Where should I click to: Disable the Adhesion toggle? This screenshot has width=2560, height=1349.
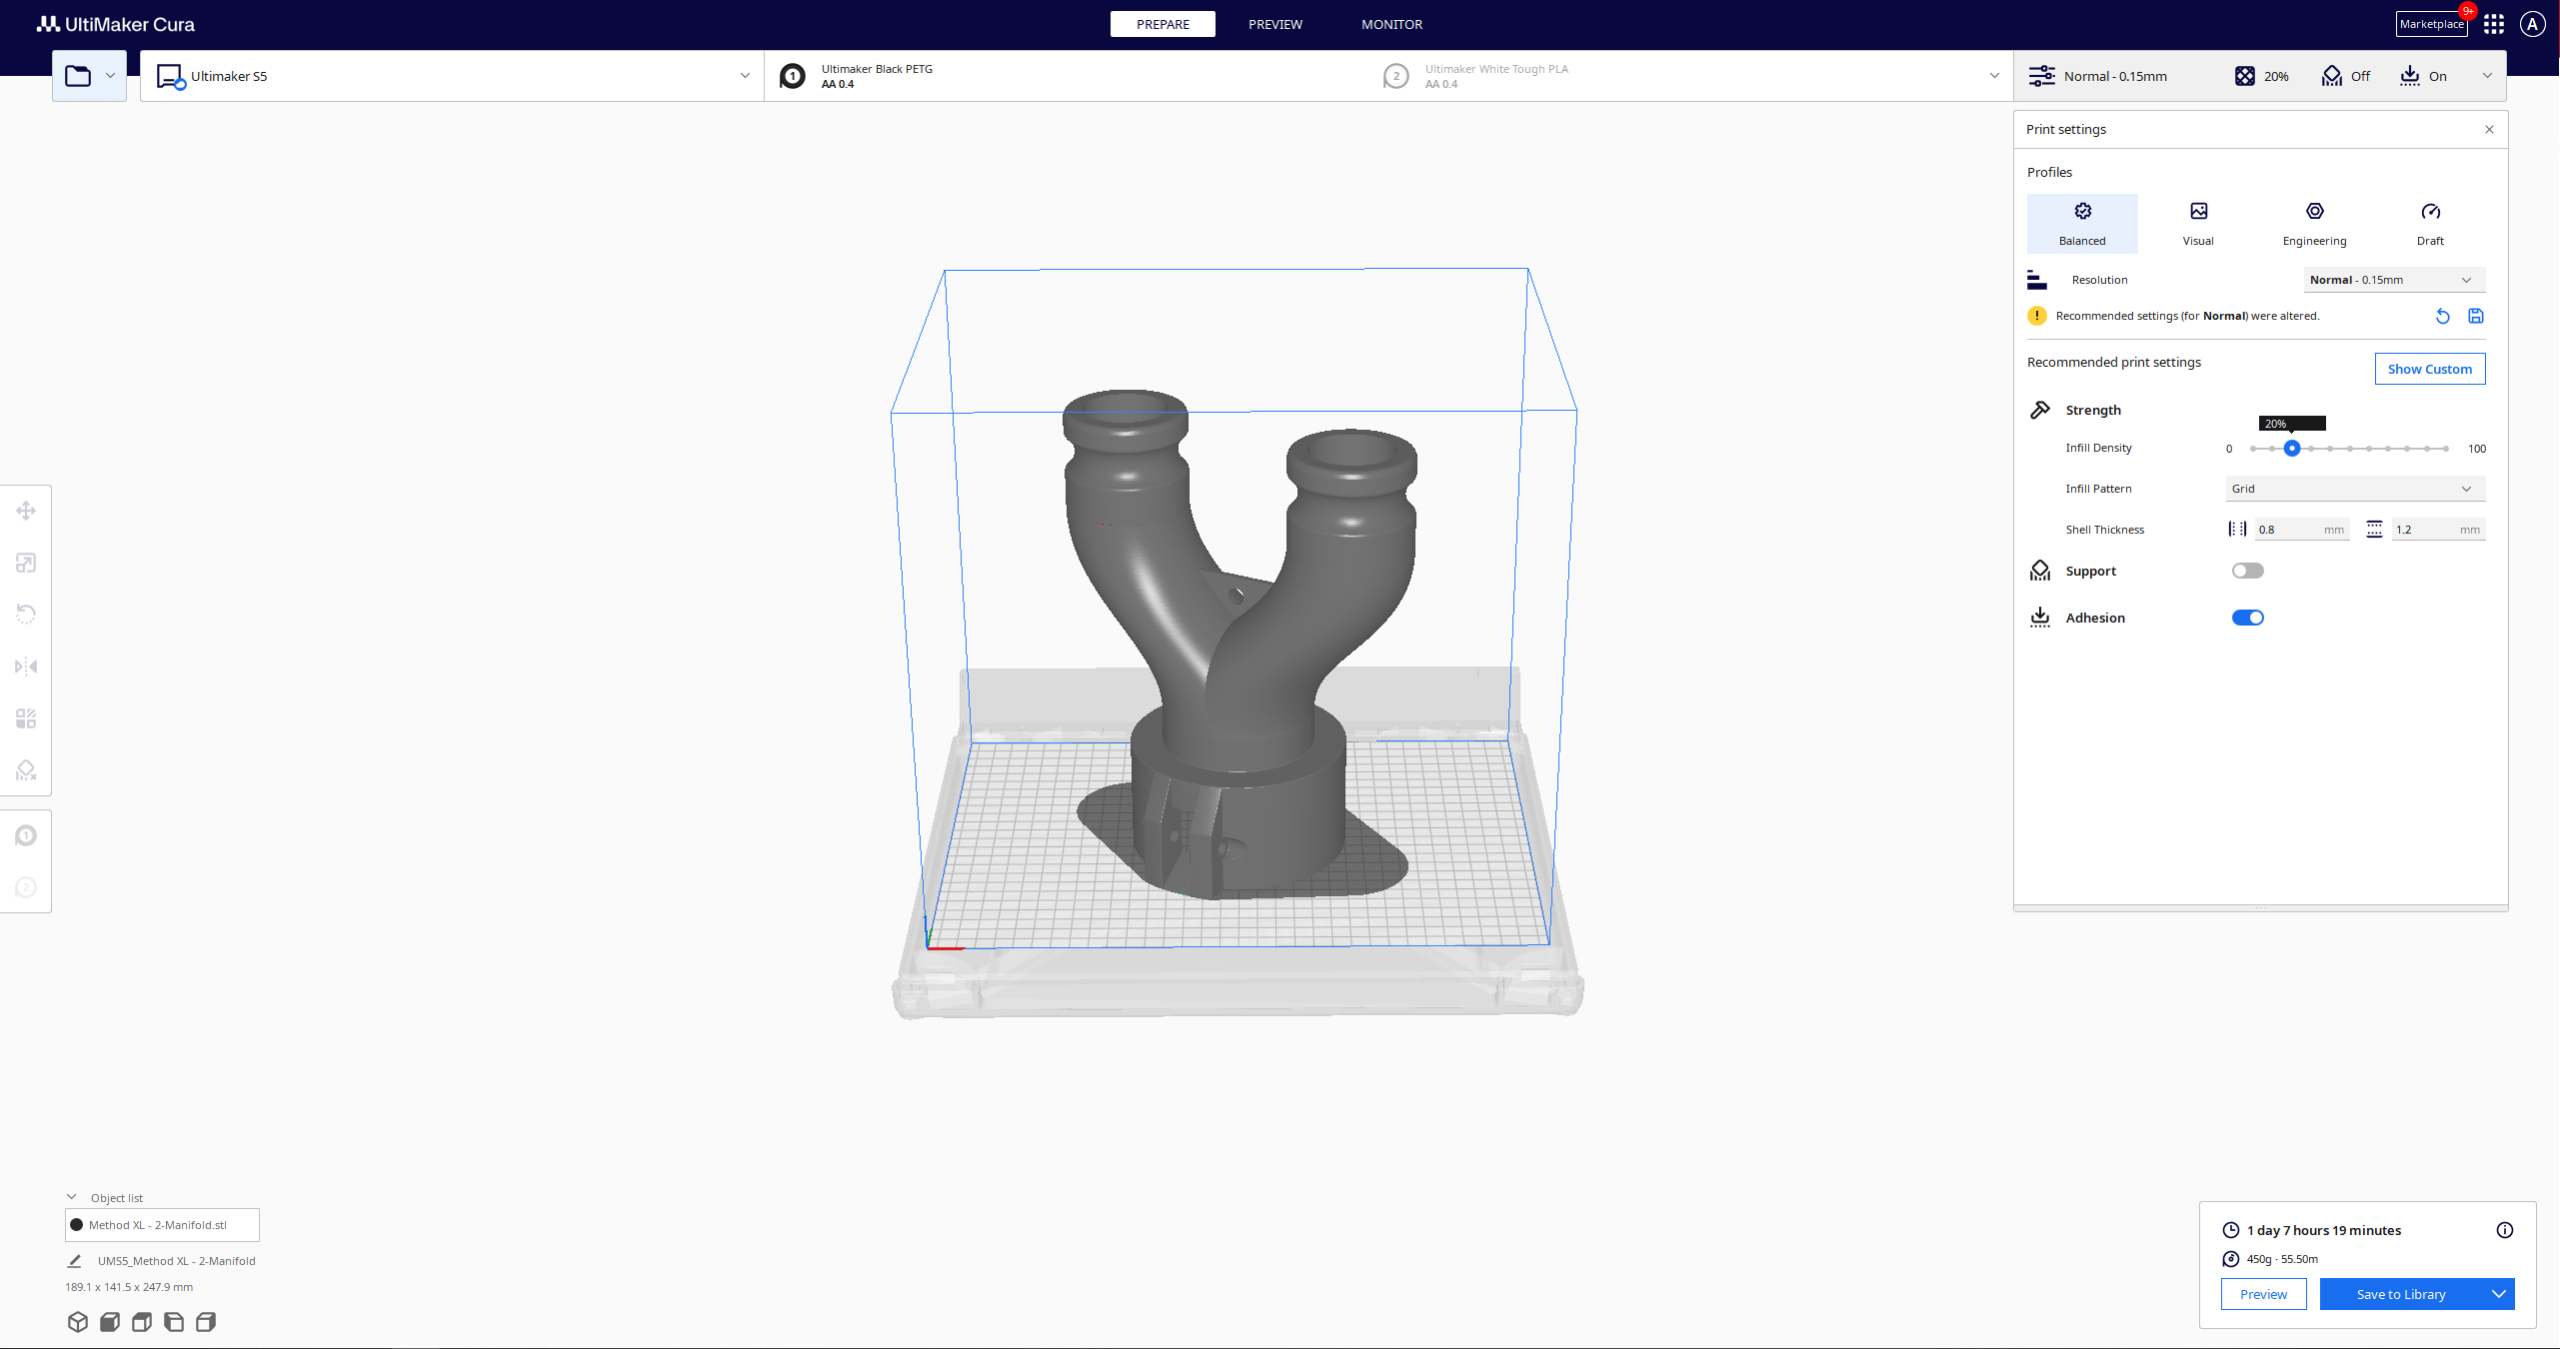(2248, 618)
